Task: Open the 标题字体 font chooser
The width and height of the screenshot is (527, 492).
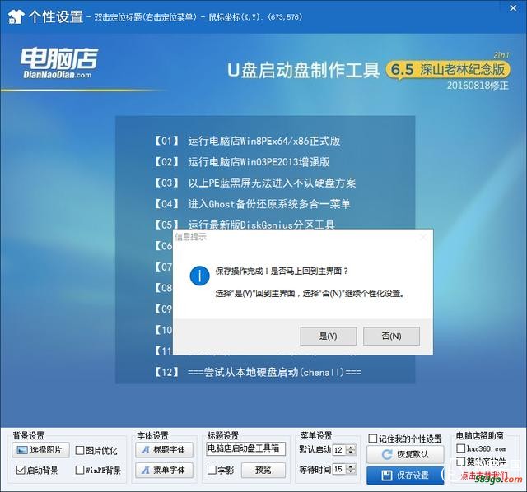Action: coord(165,450)
